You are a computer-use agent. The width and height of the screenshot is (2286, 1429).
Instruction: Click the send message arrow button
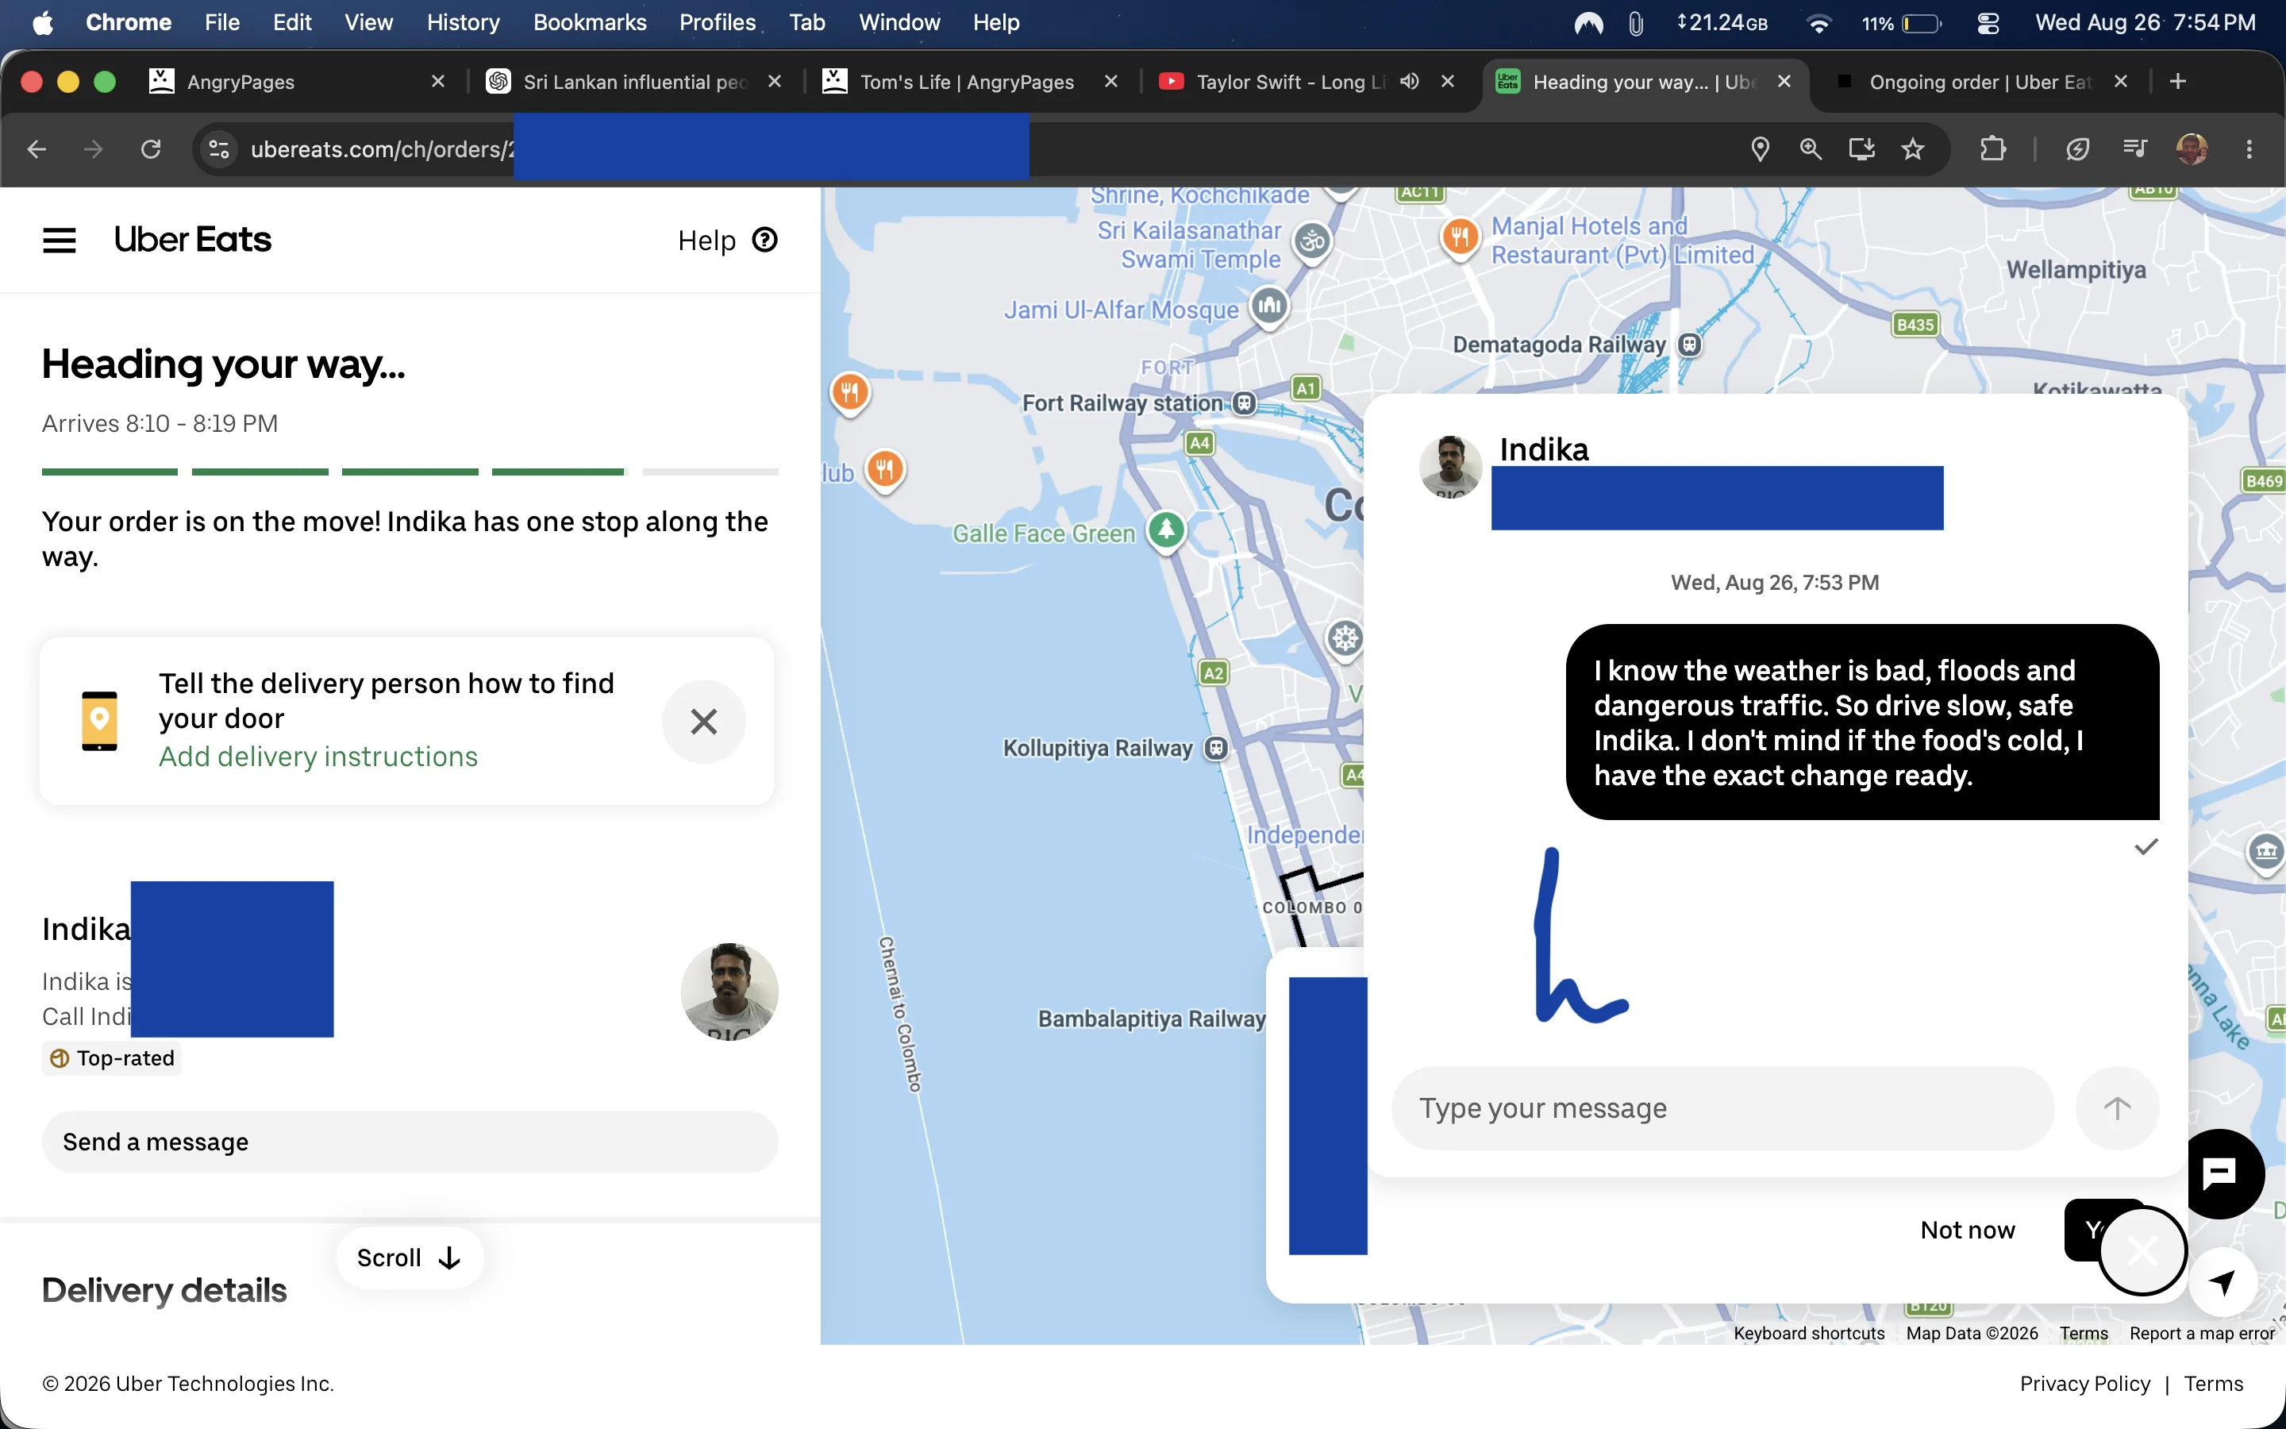point(2117,1107)
